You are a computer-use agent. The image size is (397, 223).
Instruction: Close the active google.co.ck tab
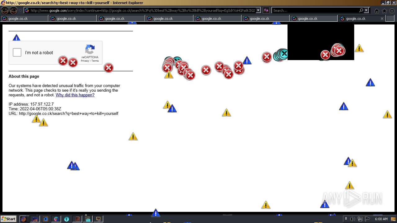click(382, 19)
